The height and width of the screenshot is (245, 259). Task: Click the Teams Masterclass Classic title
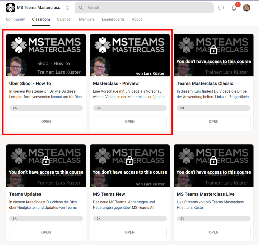[x=205, y=84]
